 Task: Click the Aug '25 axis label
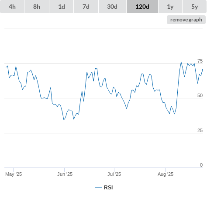click(166, 174)
